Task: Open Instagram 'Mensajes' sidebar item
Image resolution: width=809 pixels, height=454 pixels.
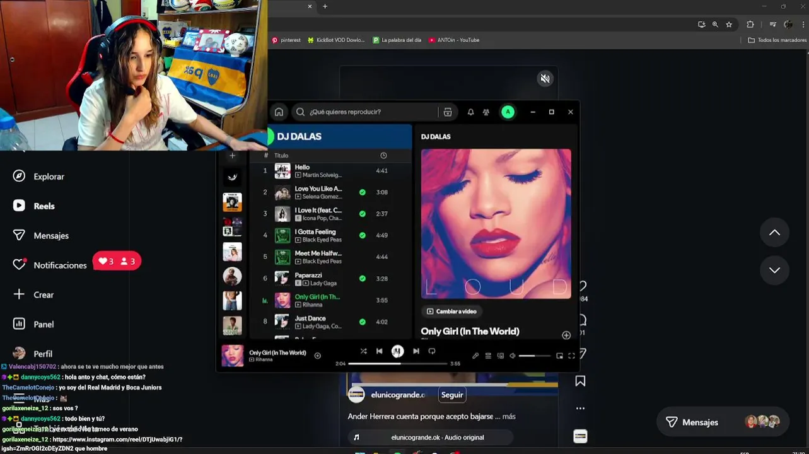Action: (x=42, y=236)
